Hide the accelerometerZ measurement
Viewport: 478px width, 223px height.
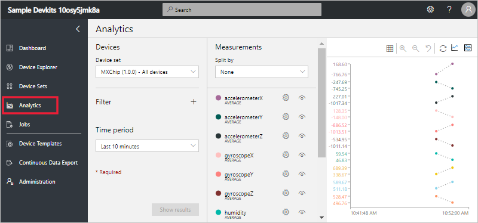(302, 136)
